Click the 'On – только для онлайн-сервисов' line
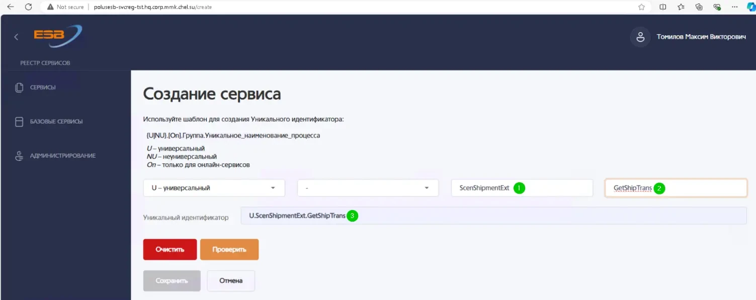The image size is (756, 300). (x=198, y=165)
